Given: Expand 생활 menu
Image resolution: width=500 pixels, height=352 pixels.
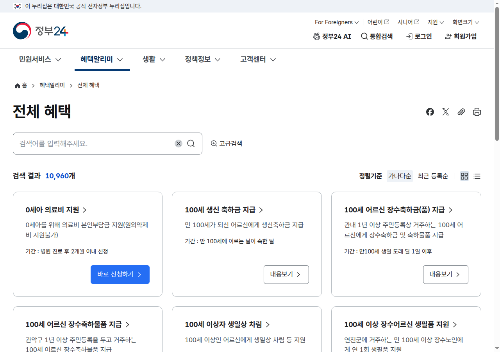Looking at the screenshot, I should [x=154, y=59].
